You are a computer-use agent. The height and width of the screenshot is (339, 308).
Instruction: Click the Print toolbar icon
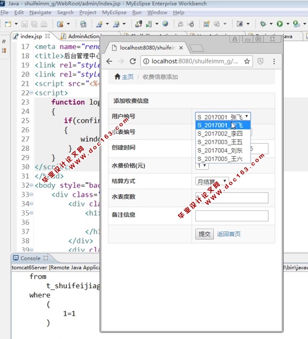pyautogui.click(x=44, y=24)
